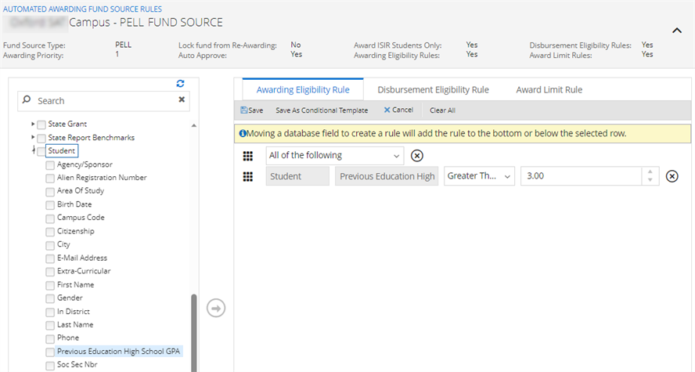Select the Citizenship tree item label

click(x=76, y=231)
